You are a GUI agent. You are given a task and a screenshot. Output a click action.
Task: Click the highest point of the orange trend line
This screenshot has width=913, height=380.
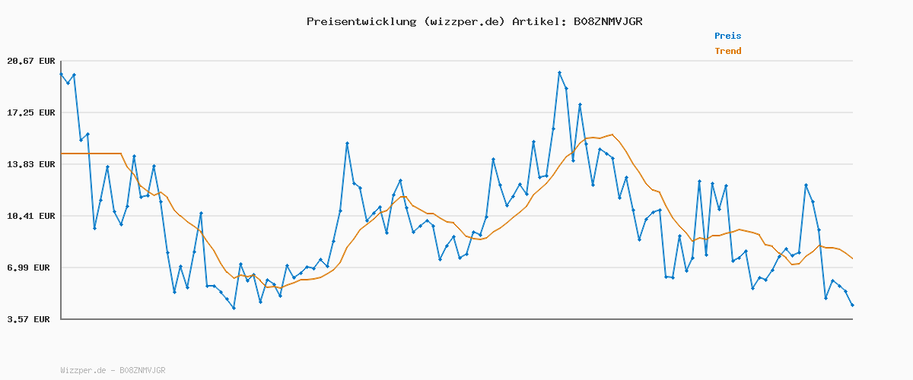pyautogui.click(x=611, y=135)
